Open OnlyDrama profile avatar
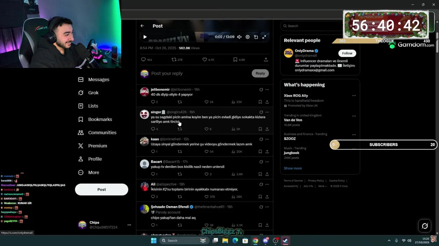This screenshot has width=439, height=246. 288,53
